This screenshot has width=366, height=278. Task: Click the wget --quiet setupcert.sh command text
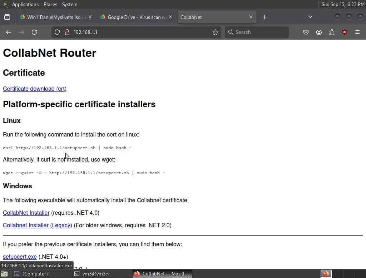(84, 173)
